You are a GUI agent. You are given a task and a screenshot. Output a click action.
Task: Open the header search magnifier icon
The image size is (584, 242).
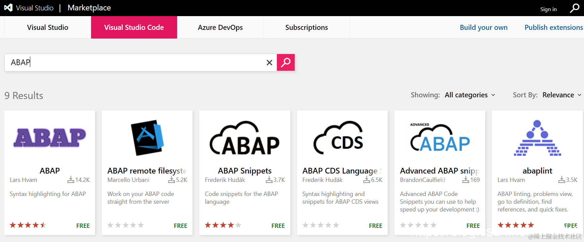[575, 8]
